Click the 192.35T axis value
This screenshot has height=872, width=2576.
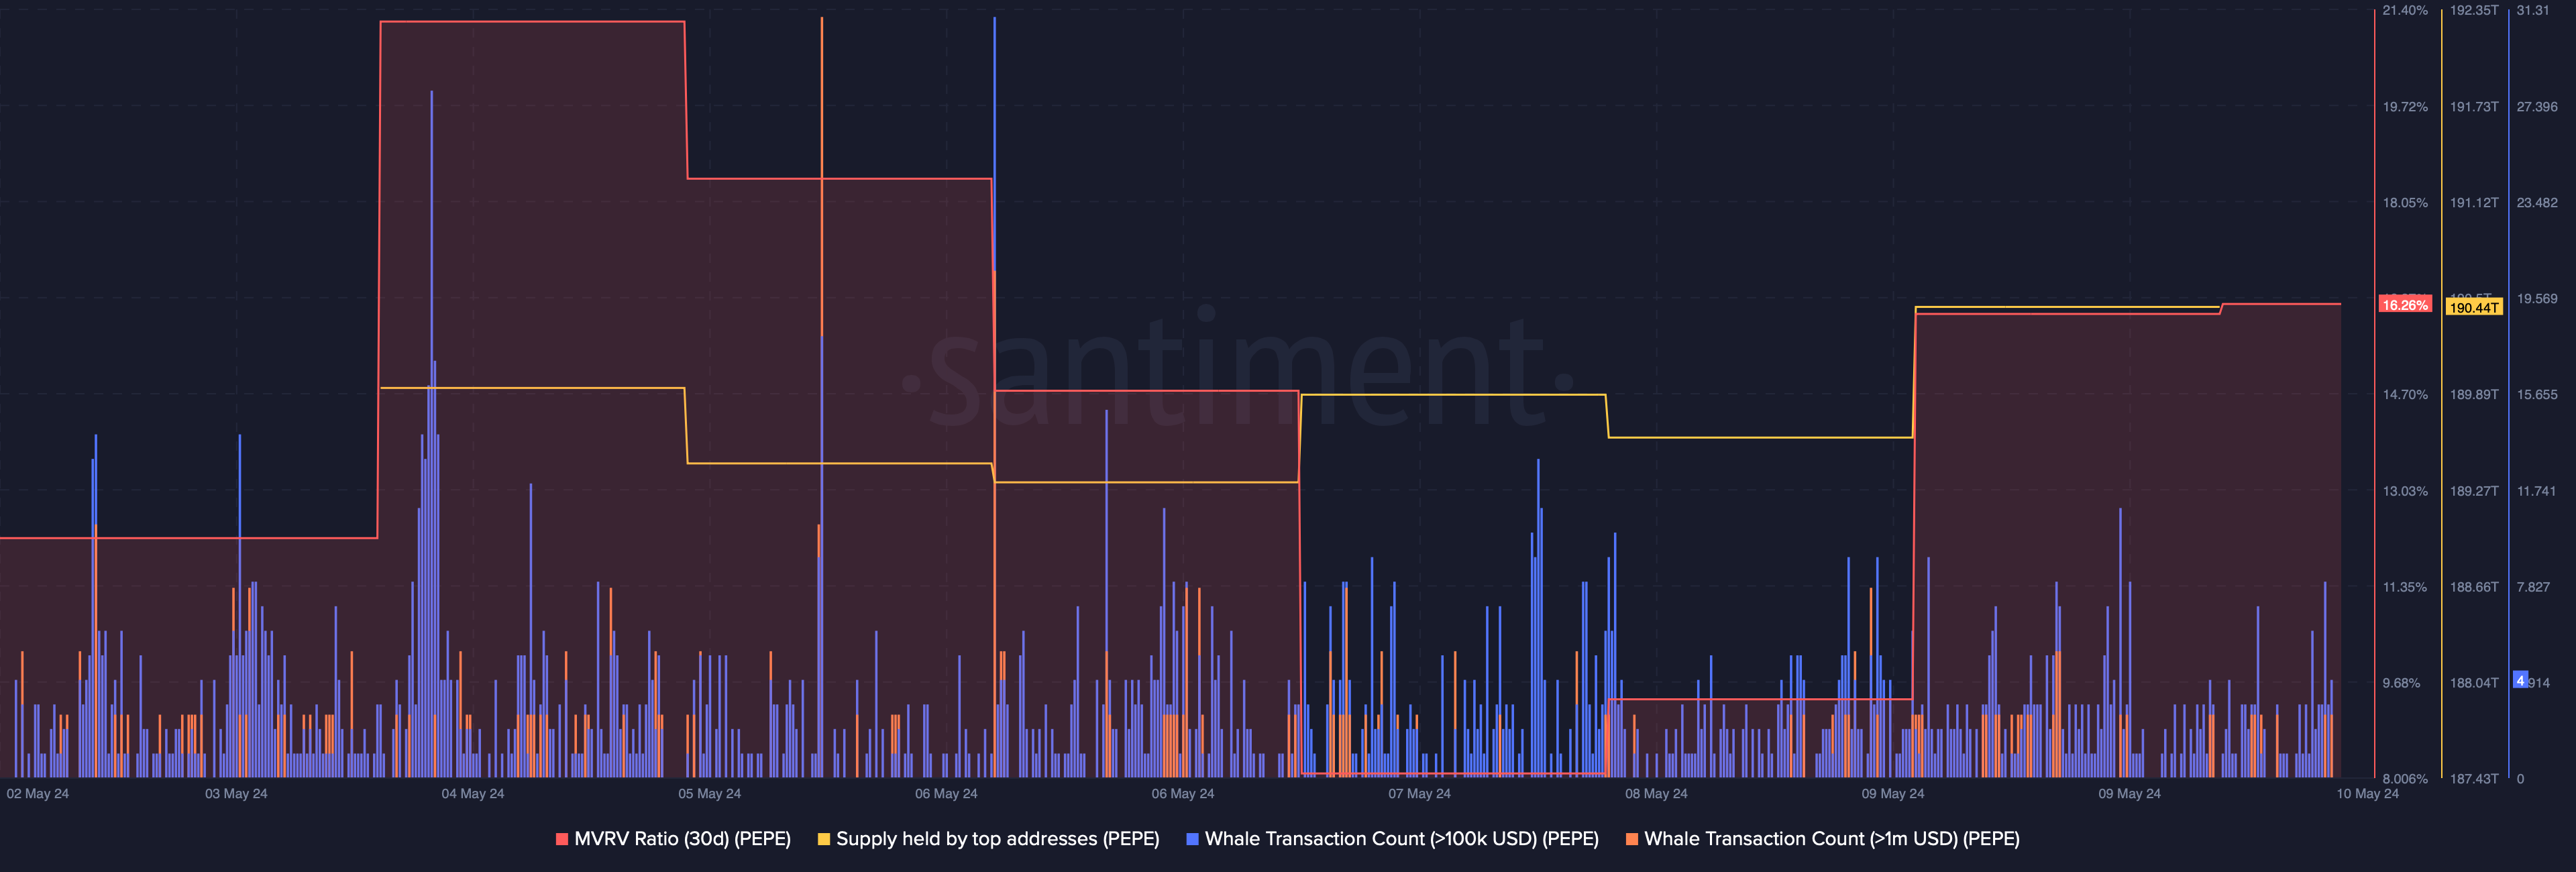pos(2474,10)
